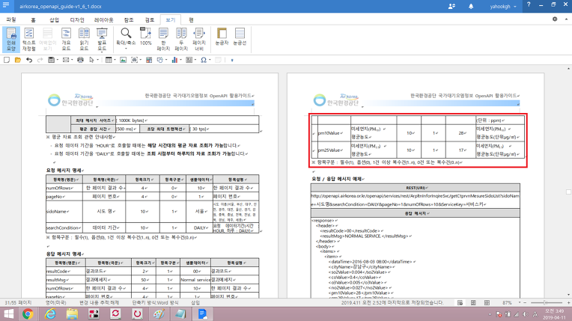Viewport: 572px width, 321px height.
Task: Click the 31/55 페이지 page indicator
Action: click(x=18, y=302)
